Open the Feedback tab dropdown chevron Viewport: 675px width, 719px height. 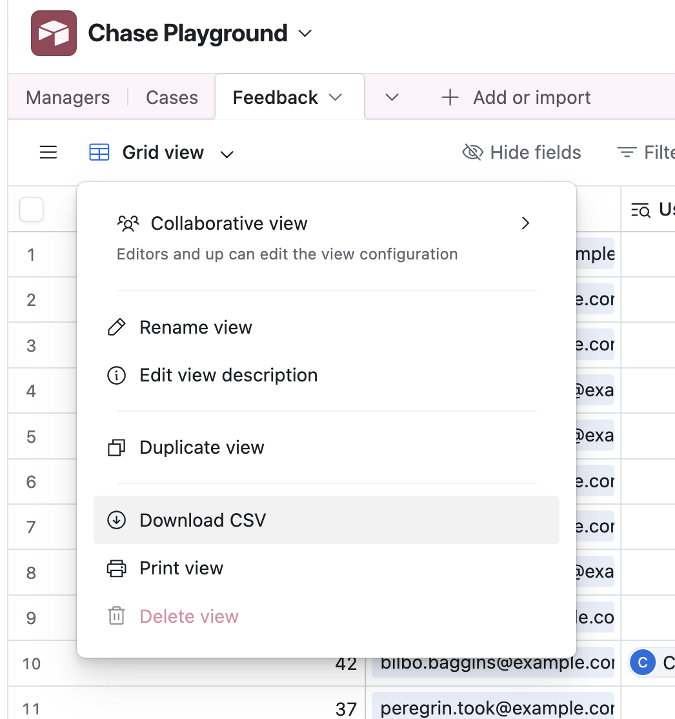pyautogui.click(x=335, y=97)
